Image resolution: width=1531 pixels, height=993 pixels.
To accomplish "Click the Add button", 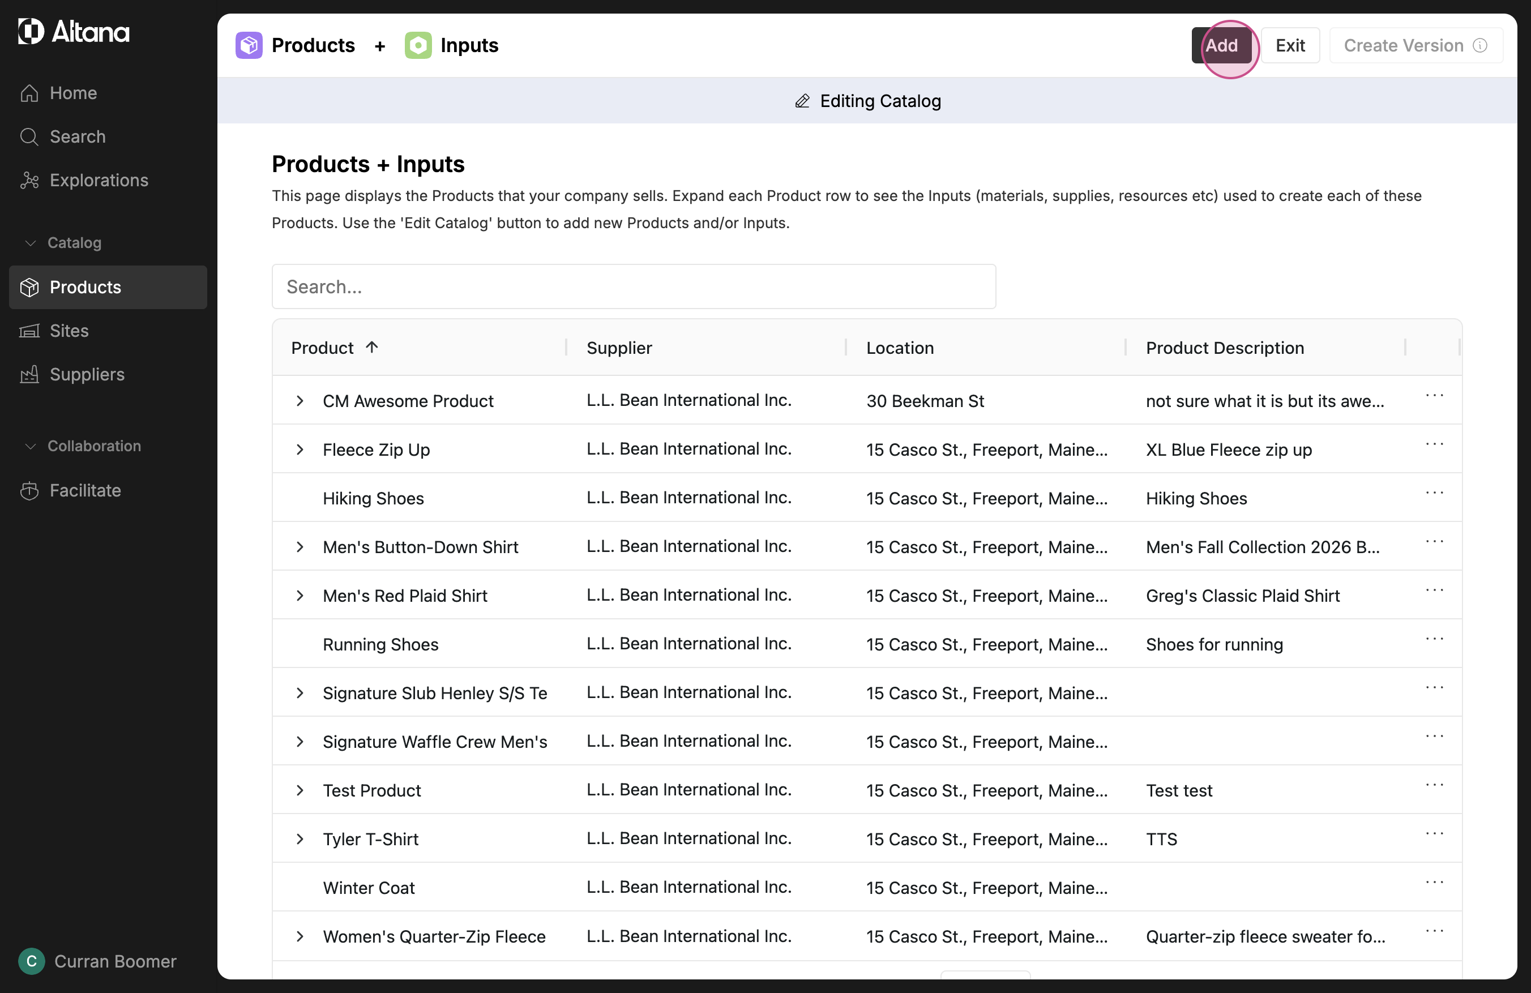I will point(1221,46).
